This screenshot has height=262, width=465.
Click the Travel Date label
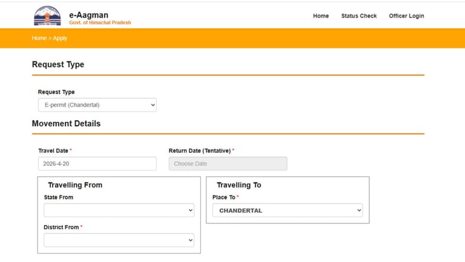53,150
